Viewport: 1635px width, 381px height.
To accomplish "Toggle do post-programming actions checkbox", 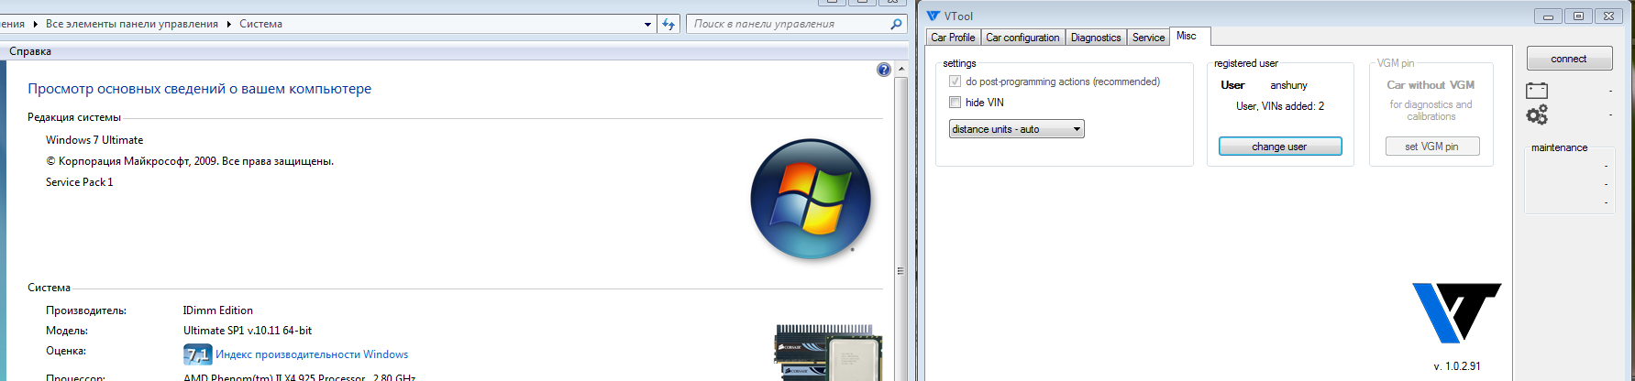I will [x=956, y=82].
